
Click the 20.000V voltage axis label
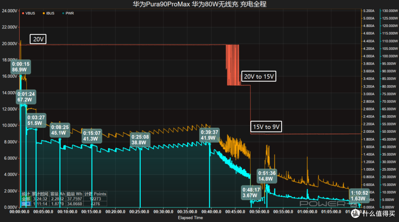9,44
